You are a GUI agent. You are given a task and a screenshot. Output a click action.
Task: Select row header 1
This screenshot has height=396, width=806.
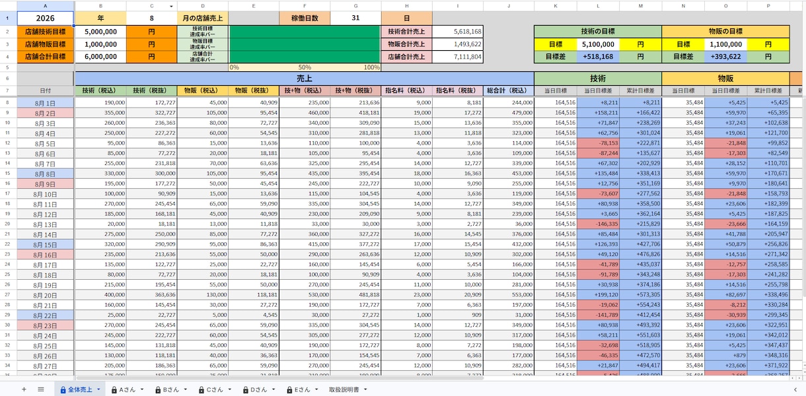[8, 18]
